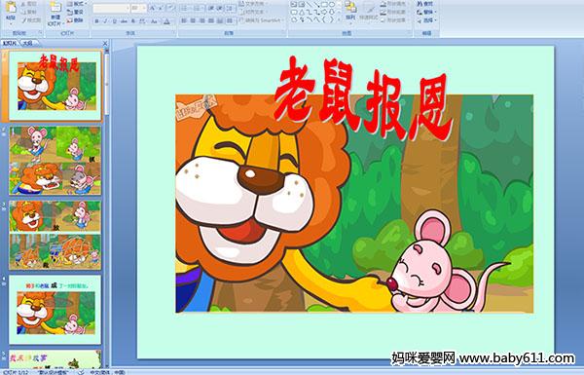The height and width of the screenshot is (375, 584).
Task: Apply italic formatting with the I icon
Action: (x=105, y=21)
